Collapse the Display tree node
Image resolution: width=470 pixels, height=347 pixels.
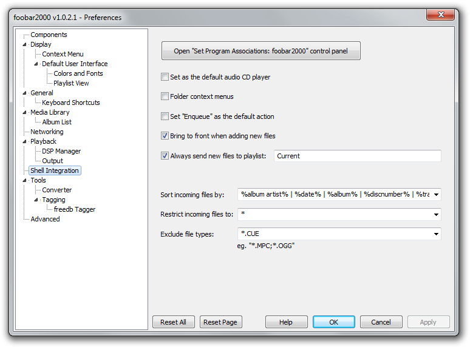[25, 44]
